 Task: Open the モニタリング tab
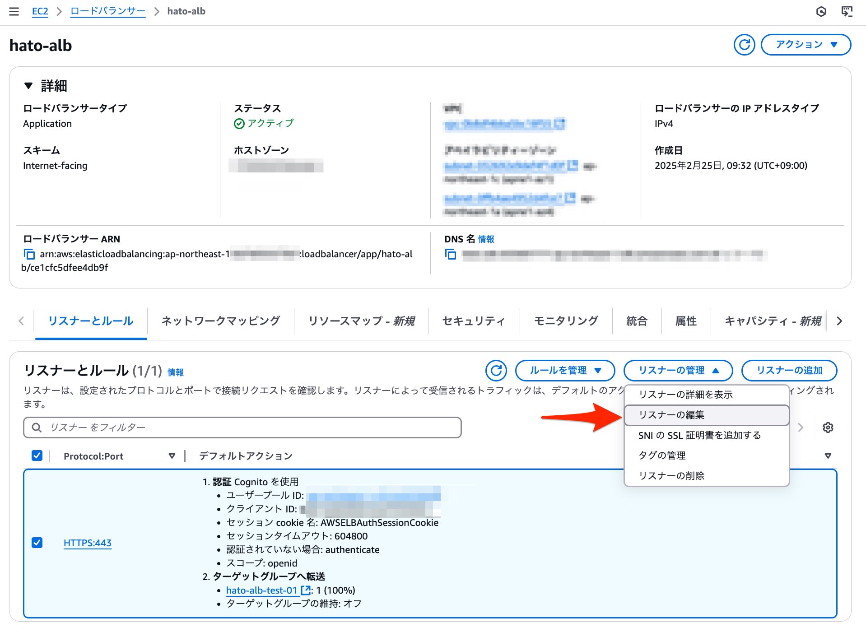pos(566,321)
